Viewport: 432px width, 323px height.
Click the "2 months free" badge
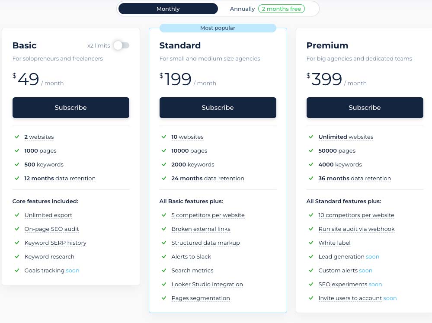(282, 9)
